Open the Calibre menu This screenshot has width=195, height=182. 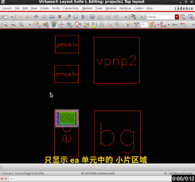point(138,8)
